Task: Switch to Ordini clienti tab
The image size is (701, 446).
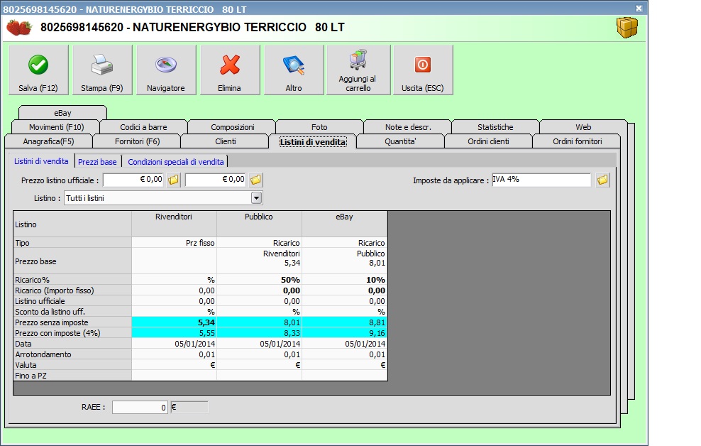Action: coord(488,141)
